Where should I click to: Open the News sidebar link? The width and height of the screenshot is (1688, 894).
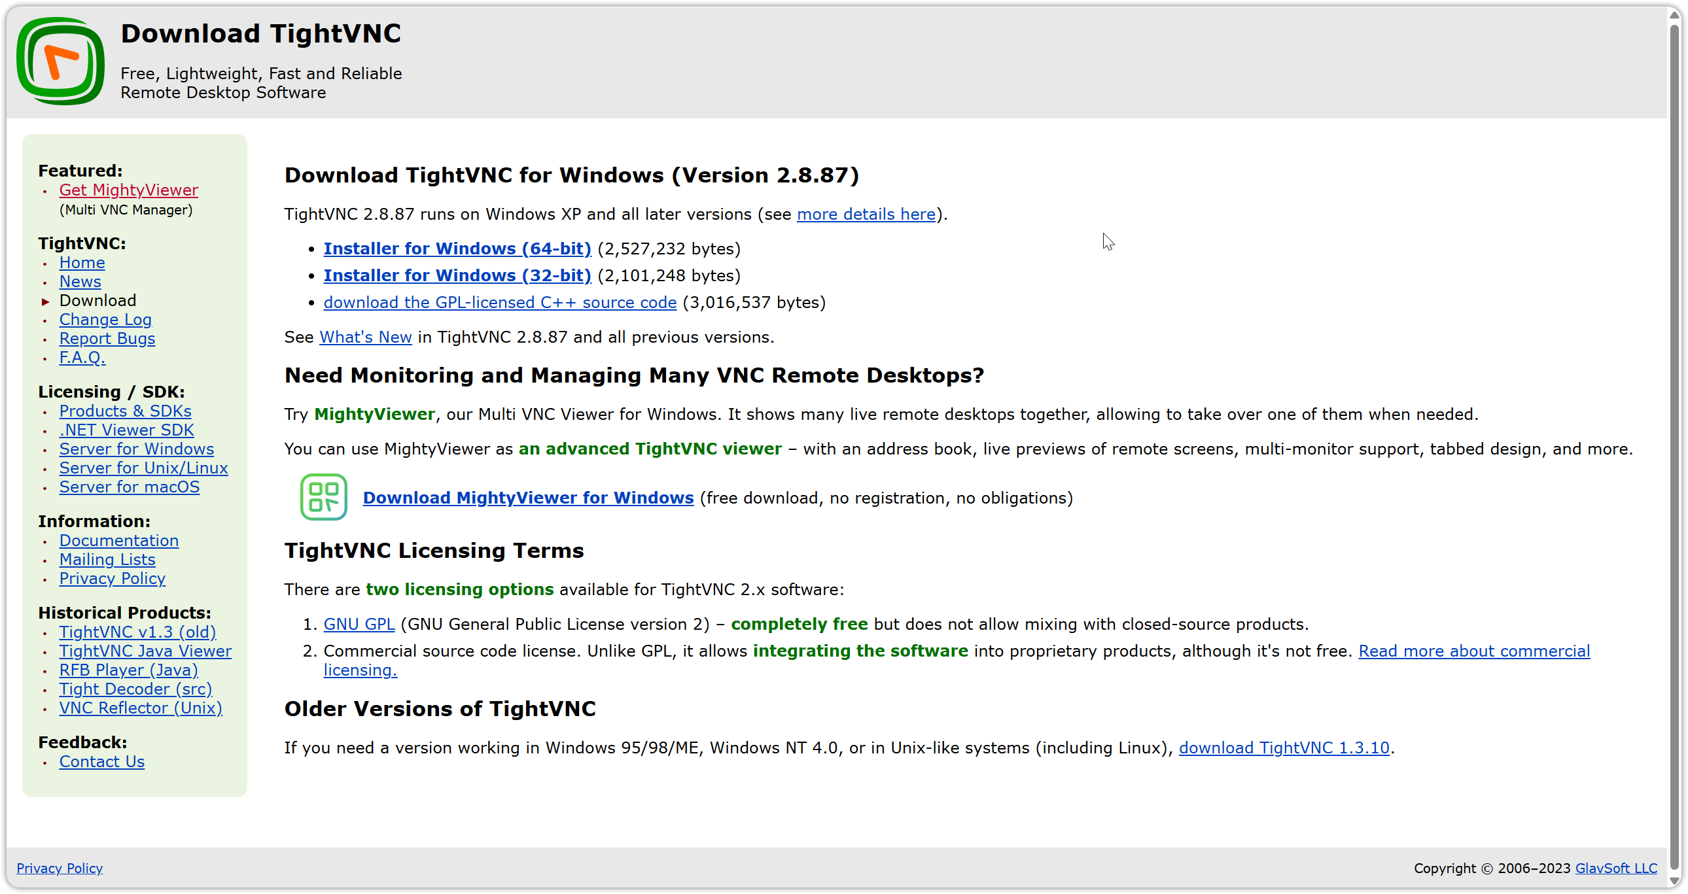tap(80, 282)
